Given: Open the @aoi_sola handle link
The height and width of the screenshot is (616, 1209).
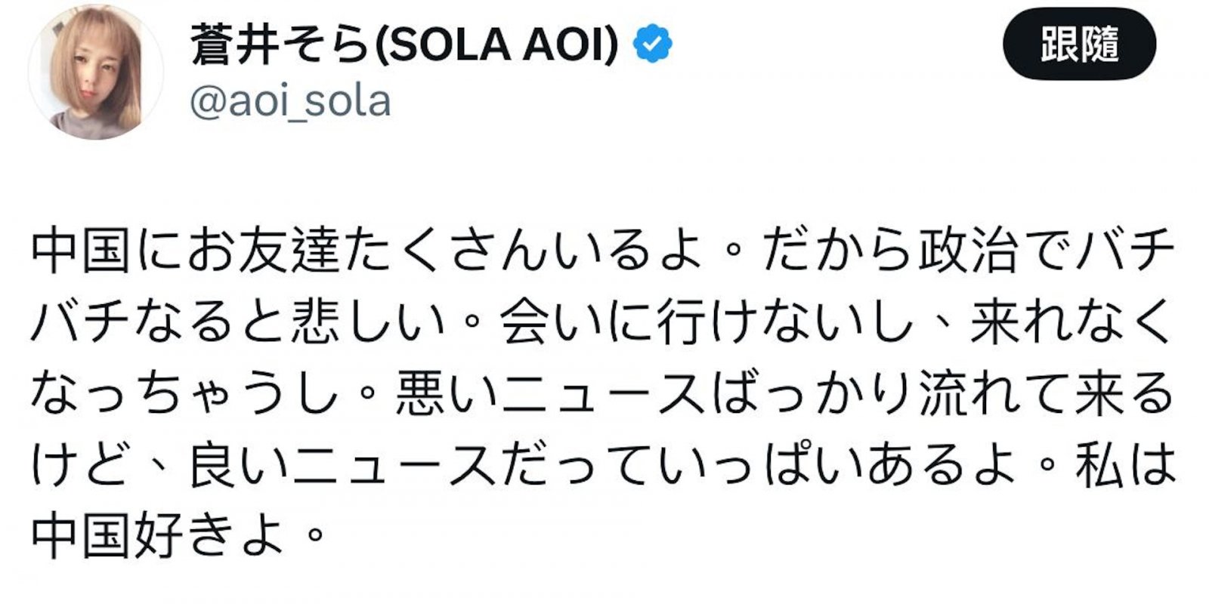Looking at the screenshot, I should (290, 102).
